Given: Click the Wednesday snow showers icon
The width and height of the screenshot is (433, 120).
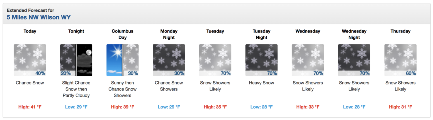Looking at the screenshot, I should click(308, 60).
